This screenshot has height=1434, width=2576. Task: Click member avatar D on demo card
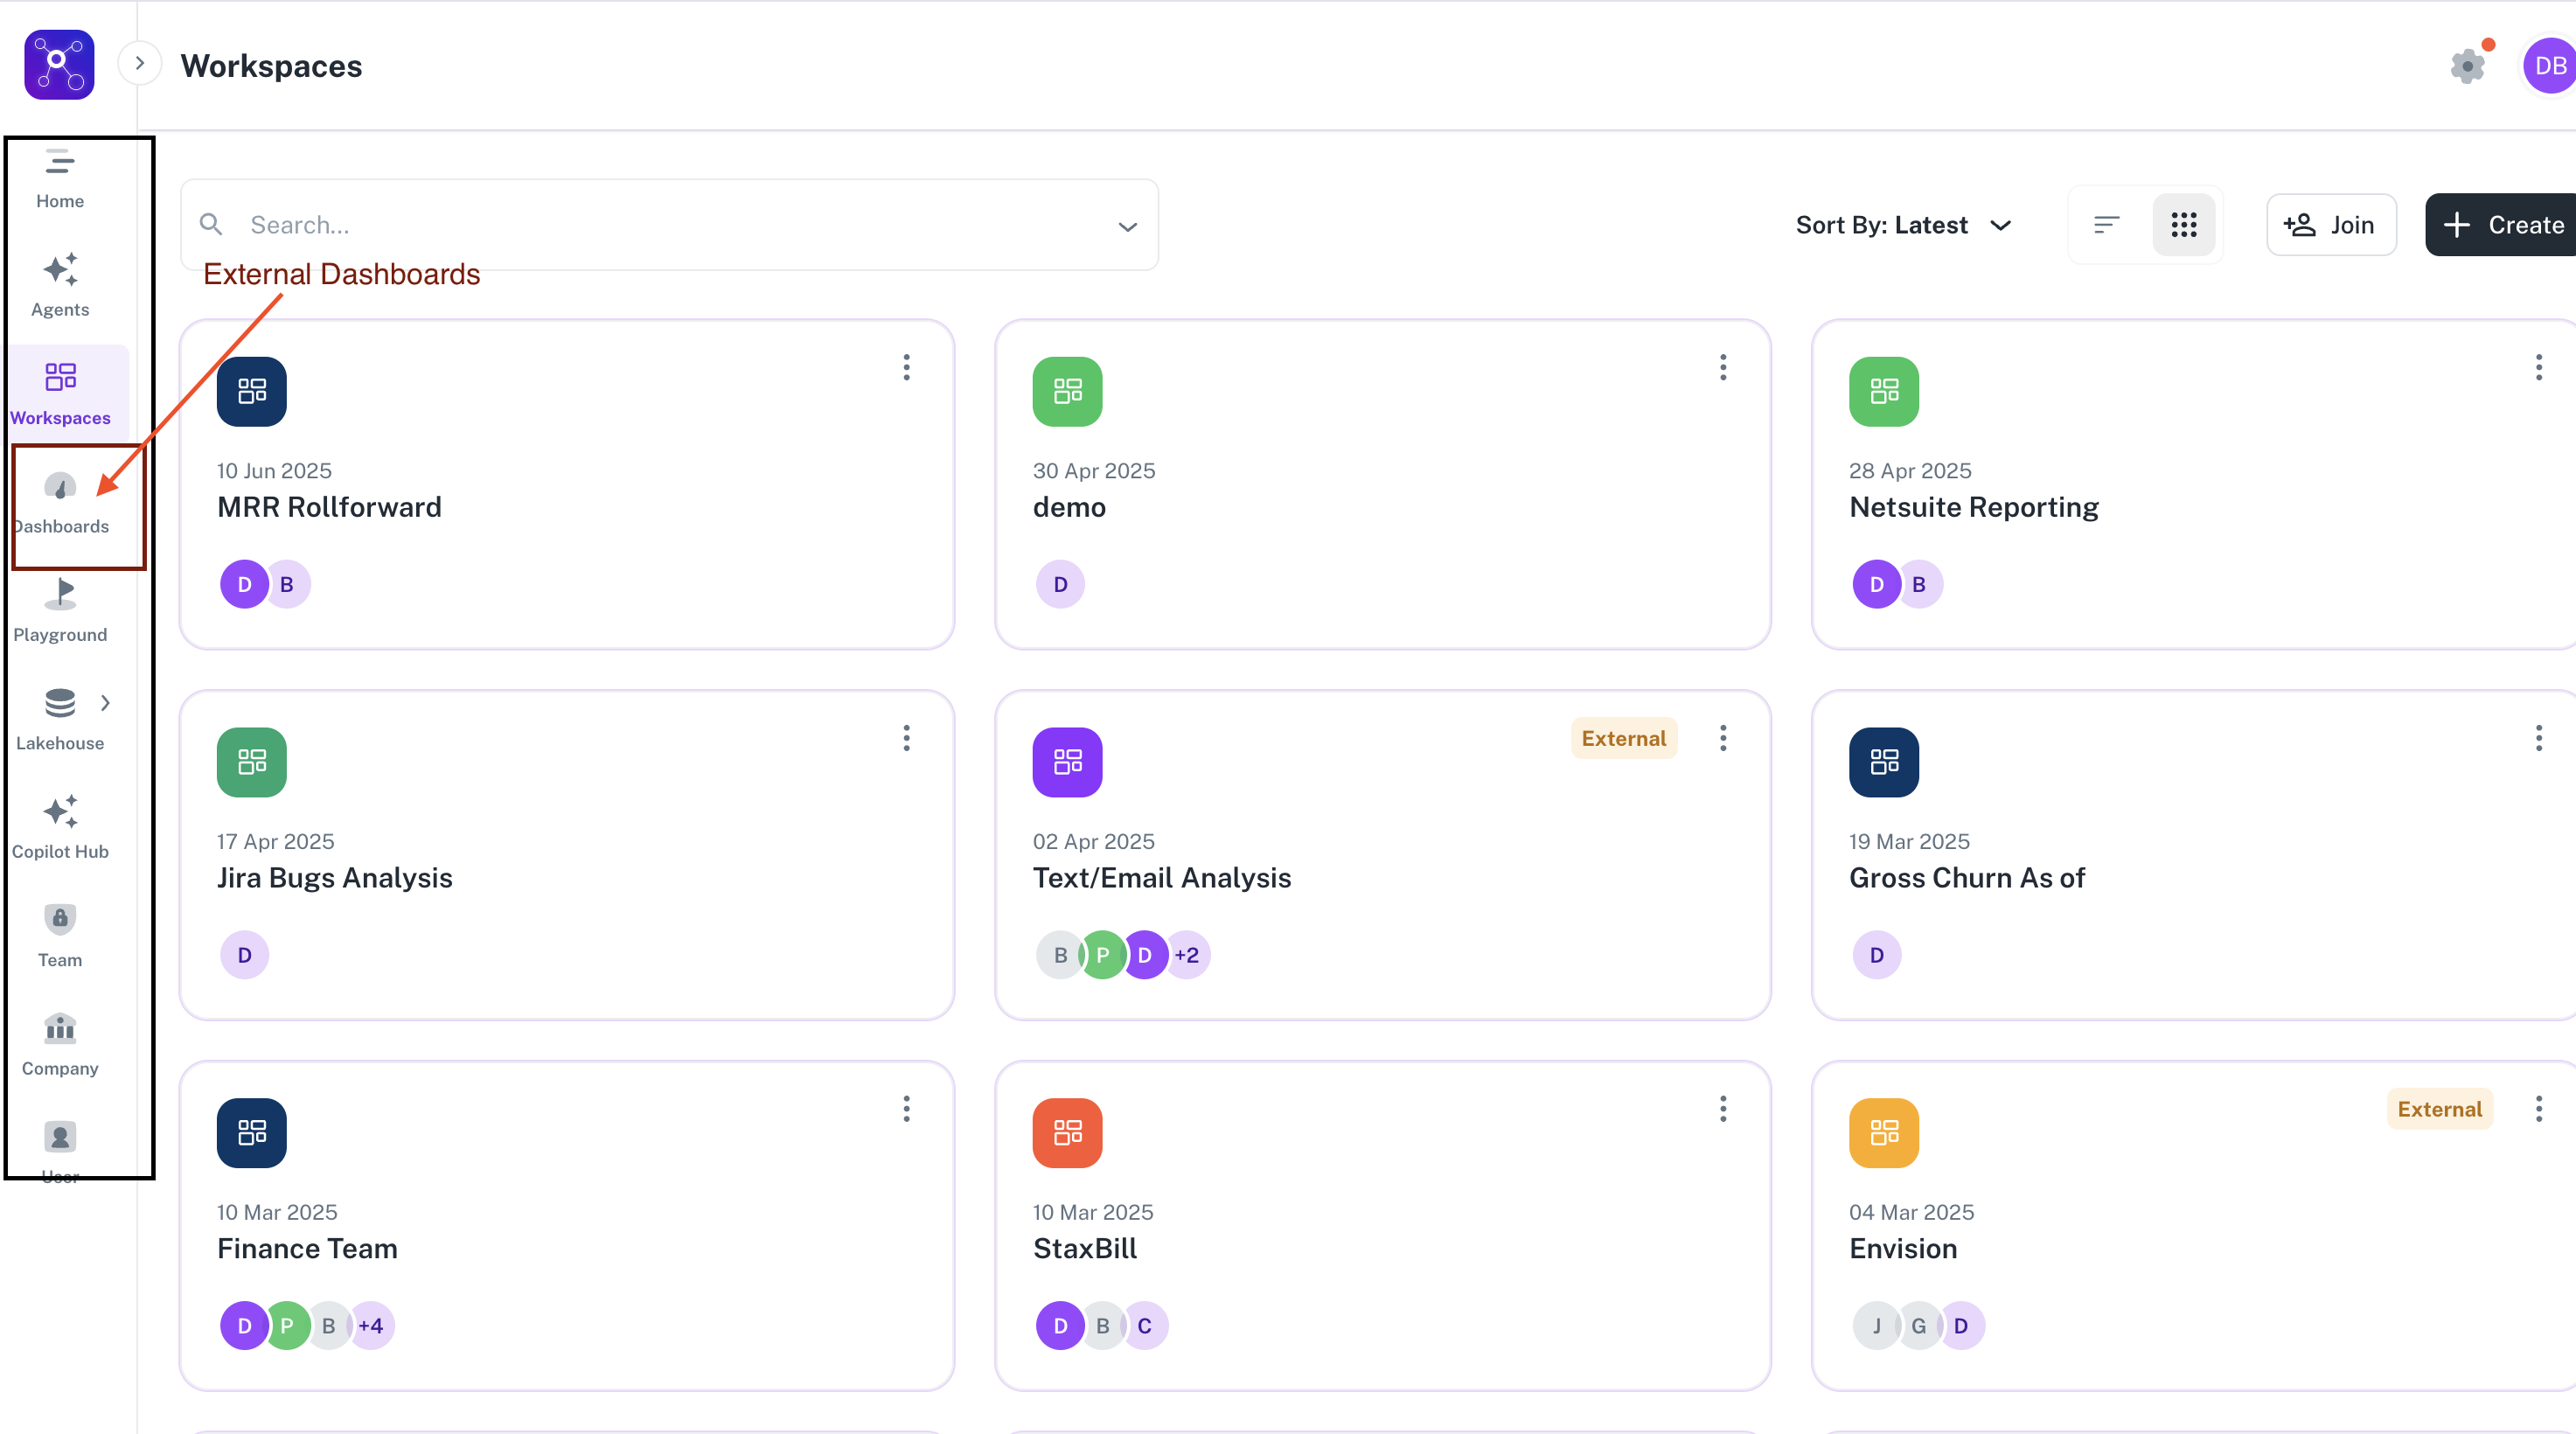(x=1061, y=584)
